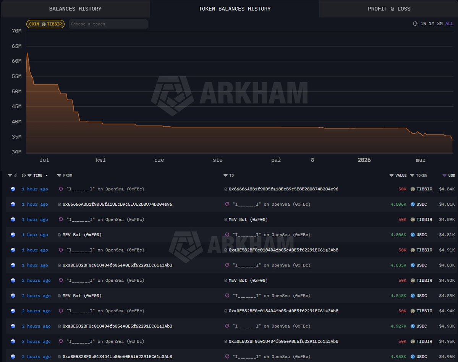Open MEV Bot recipient in $4.92K row
The image size is (458, 362).
click(x=248, y=281)
